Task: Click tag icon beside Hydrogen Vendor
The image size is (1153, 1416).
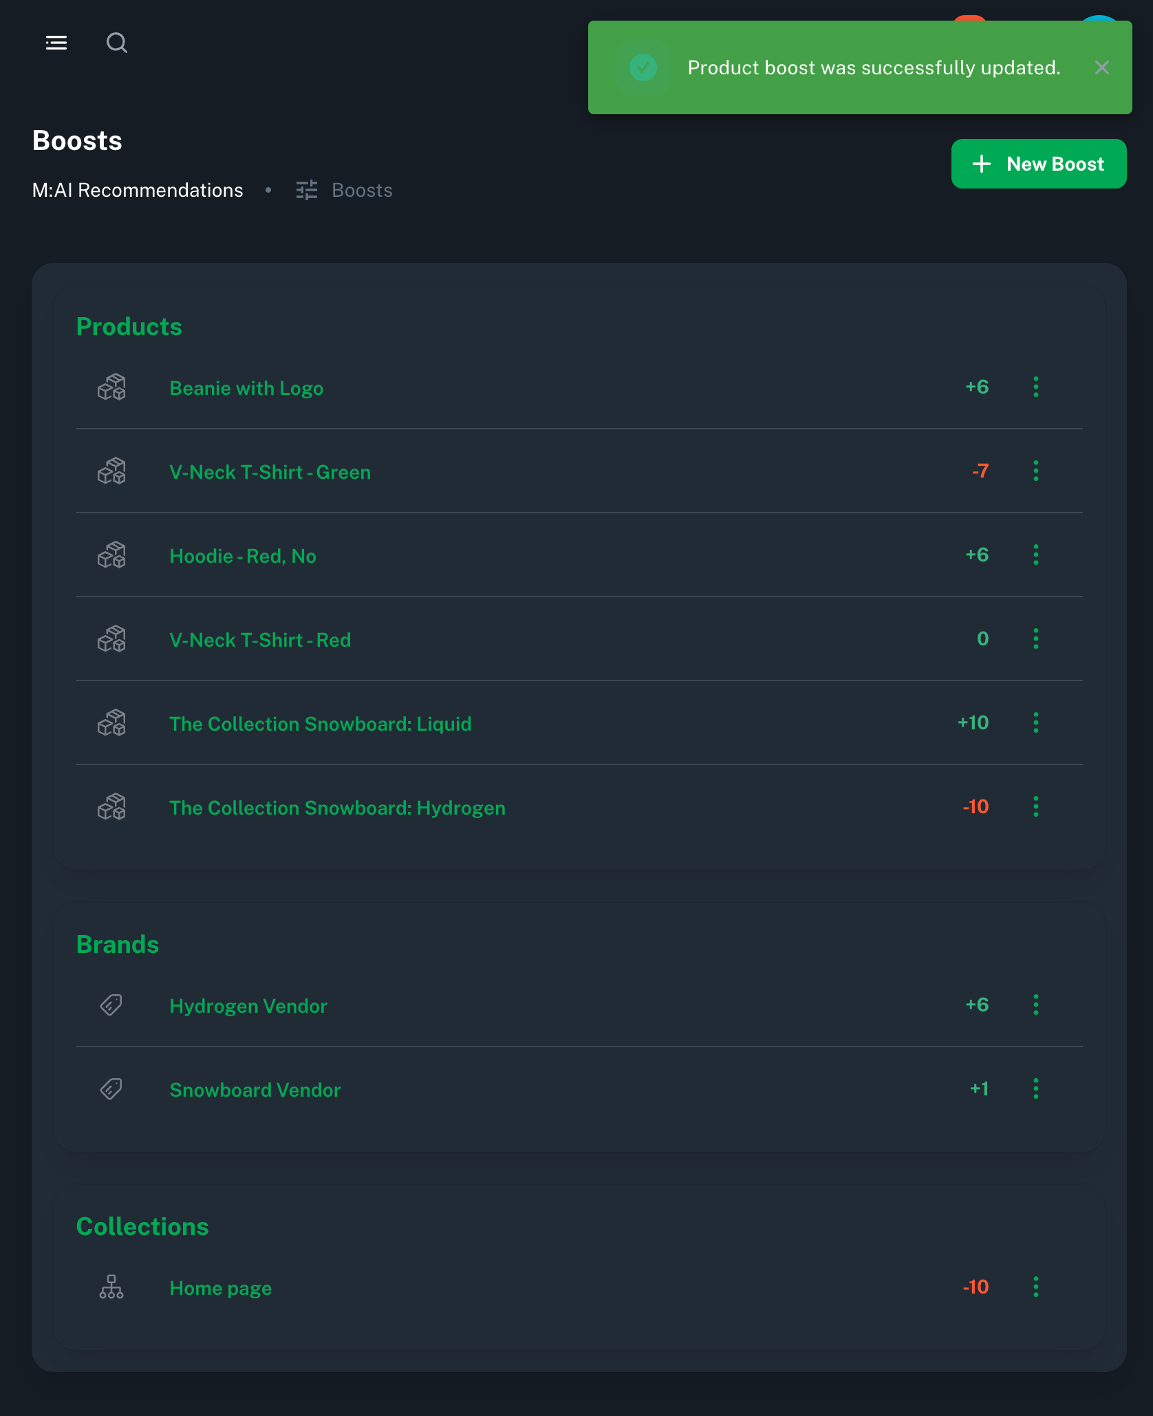Action: click(111, 1005)
